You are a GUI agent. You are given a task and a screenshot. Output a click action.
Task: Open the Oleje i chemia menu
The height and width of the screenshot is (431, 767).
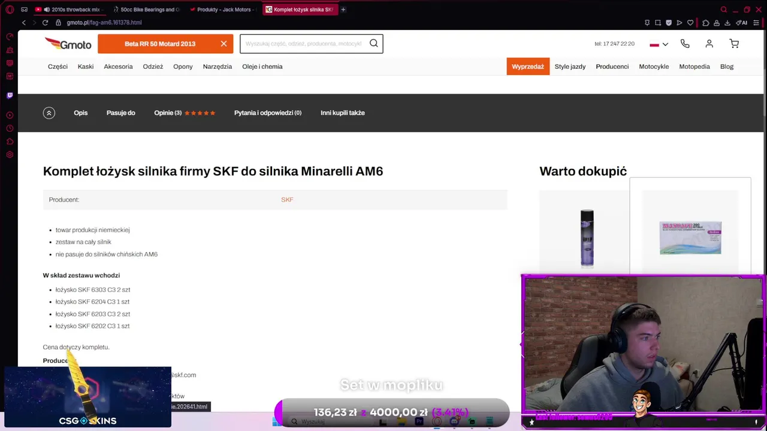click(262, 66)
